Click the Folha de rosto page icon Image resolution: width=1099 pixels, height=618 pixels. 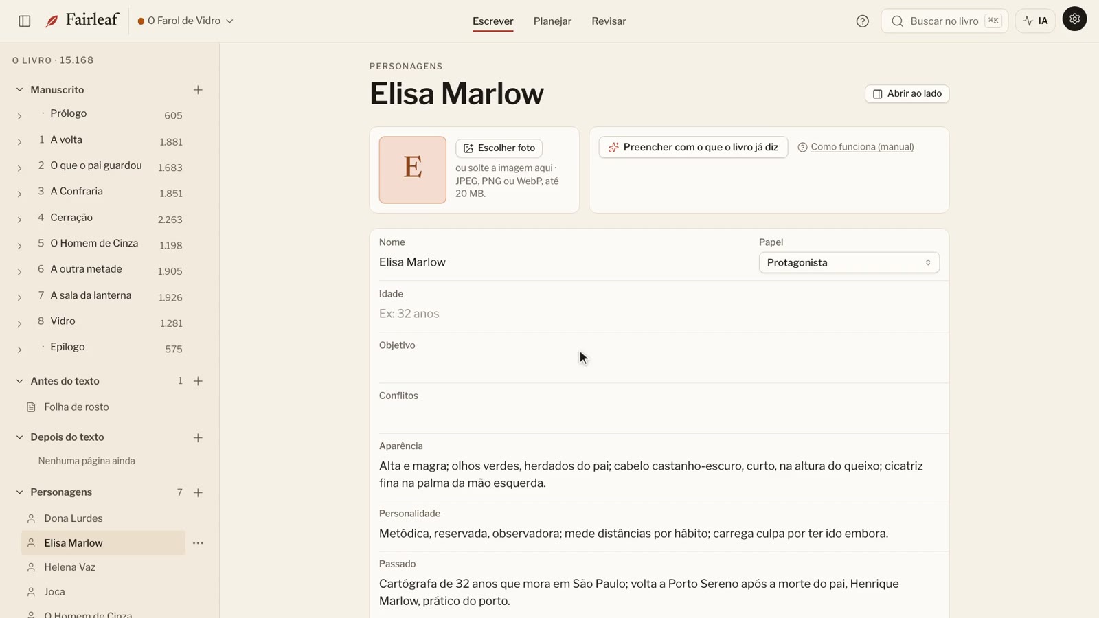pos(31,407)
